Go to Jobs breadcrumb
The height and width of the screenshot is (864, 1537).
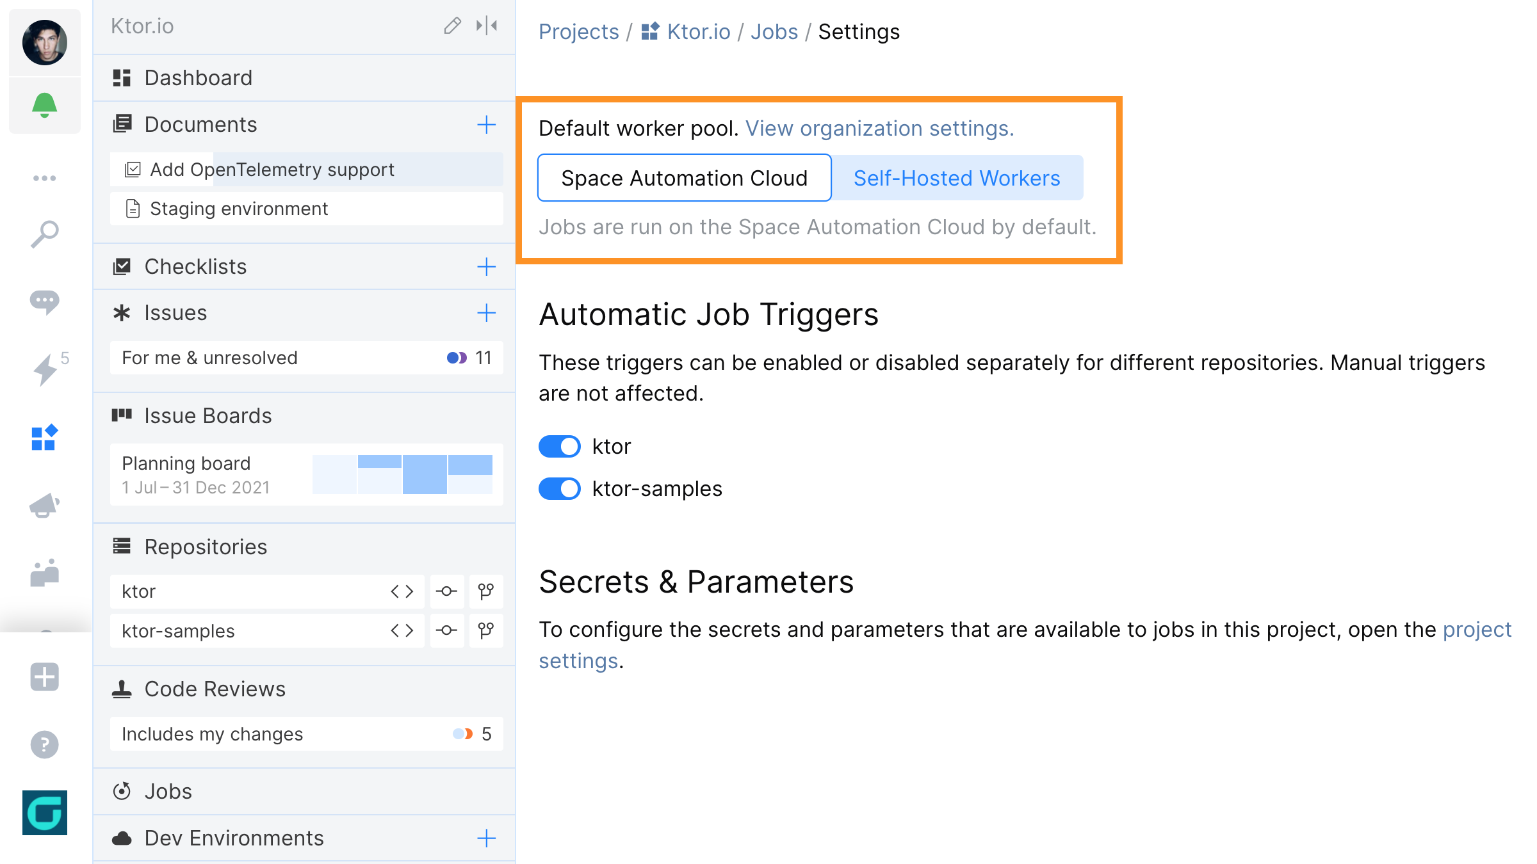pos(774,31)
